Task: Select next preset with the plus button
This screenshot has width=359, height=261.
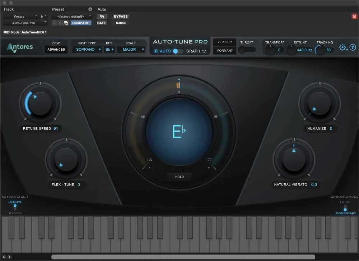Action: click(60, 23)
